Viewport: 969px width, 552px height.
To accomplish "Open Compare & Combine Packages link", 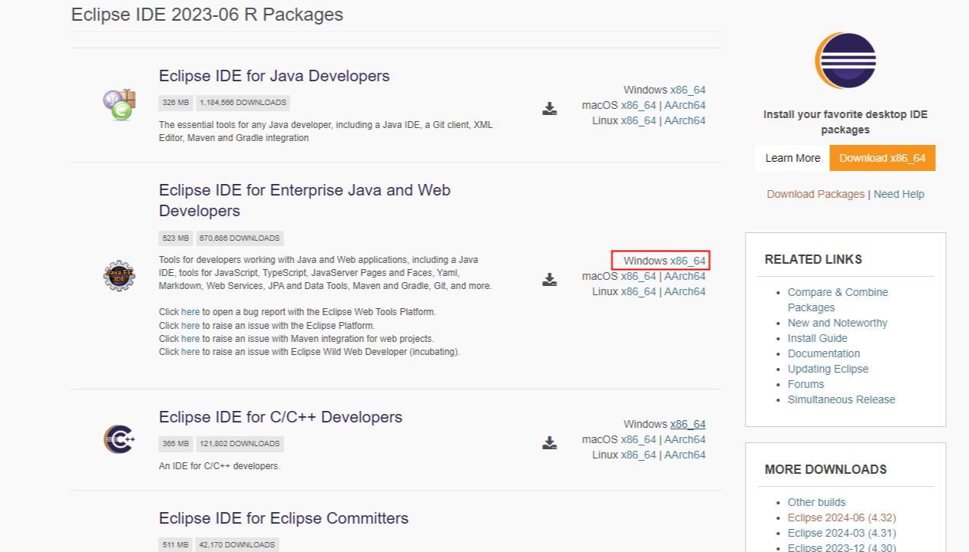I will [x=838, y=300].
